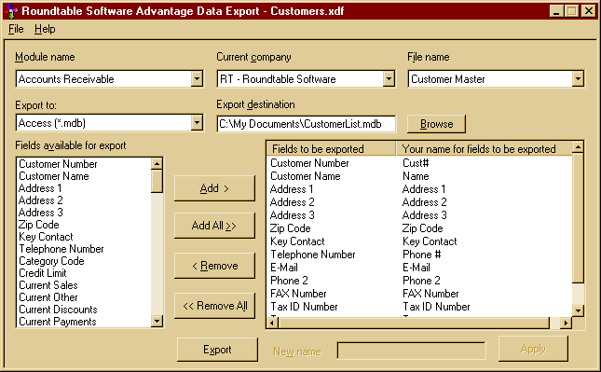Click the available fields scrollbar thumb

pyautogui.click(x=157, y=181)
